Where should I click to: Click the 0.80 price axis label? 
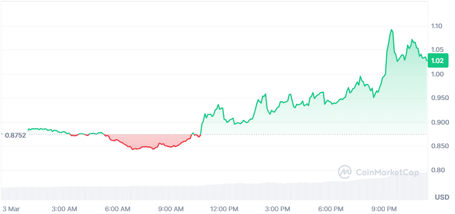coord(436,170)
